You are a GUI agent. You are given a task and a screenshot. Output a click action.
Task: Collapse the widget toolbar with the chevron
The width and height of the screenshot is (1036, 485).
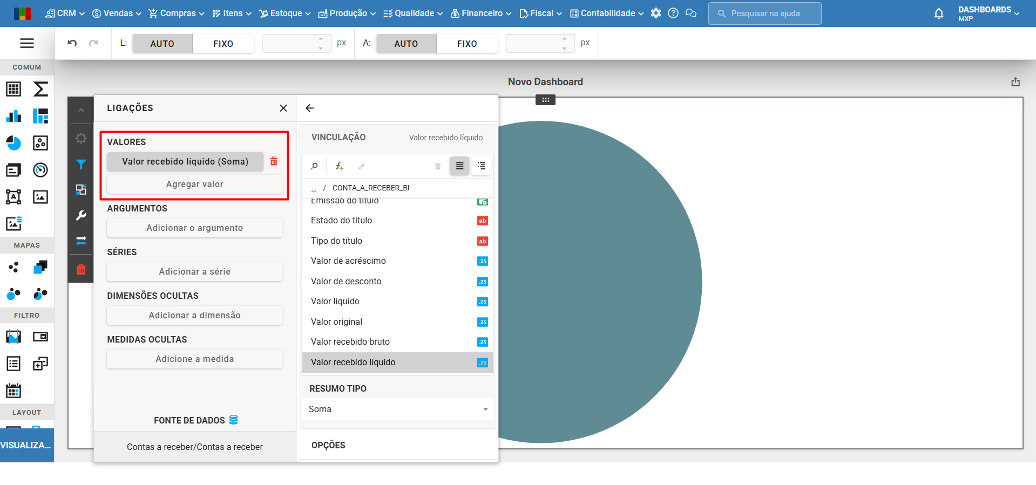click(x=81, y=110)
